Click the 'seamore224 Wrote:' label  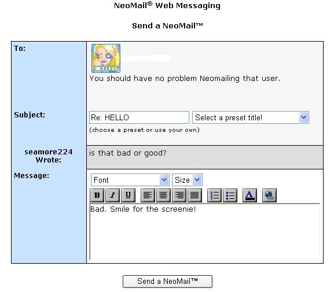pyautogui.click(x=49, y=156)
